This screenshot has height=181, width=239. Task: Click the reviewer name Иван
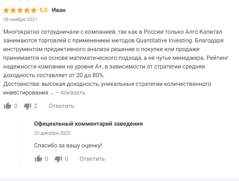pyautogui.click(x=59, y=10)
